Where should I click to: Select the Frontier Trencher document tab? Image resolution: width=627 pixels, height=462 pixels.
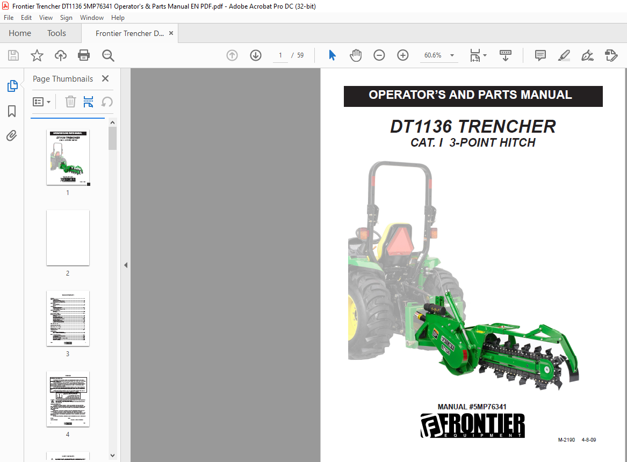pos(129,33)
